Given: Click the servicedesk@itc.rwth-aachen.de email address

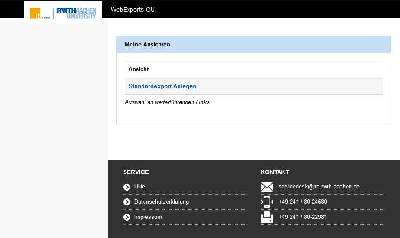Looking at the screenshot, I should 319,187.
